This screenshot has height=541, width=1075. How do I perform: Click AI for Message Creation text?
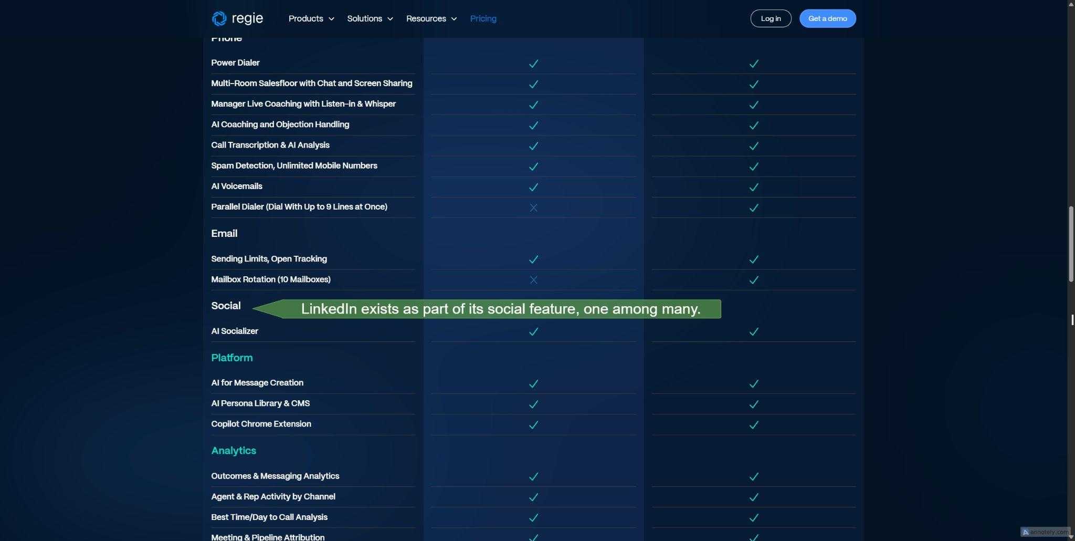coord(257,382)
